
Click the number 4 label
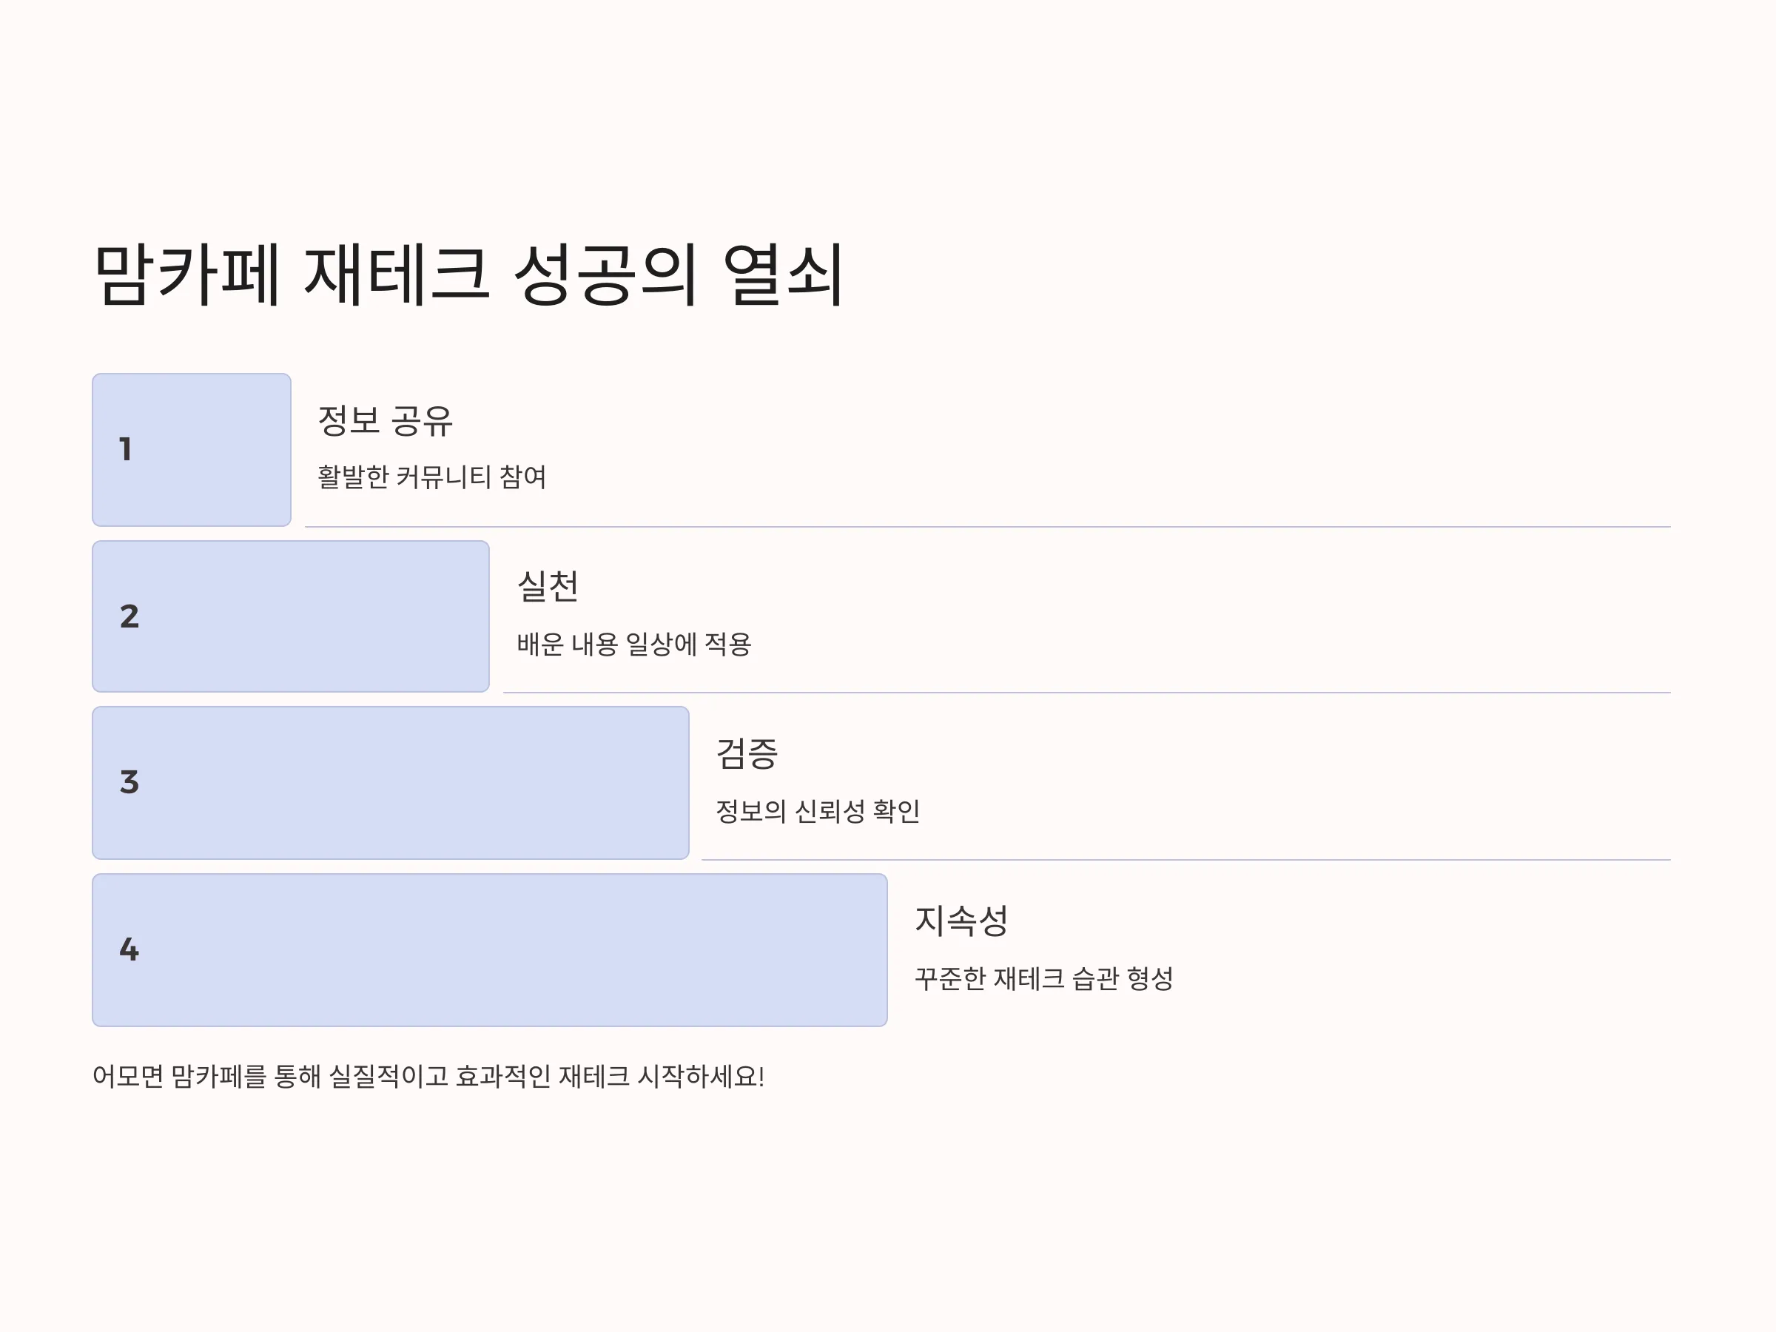[x=129, y=950]
